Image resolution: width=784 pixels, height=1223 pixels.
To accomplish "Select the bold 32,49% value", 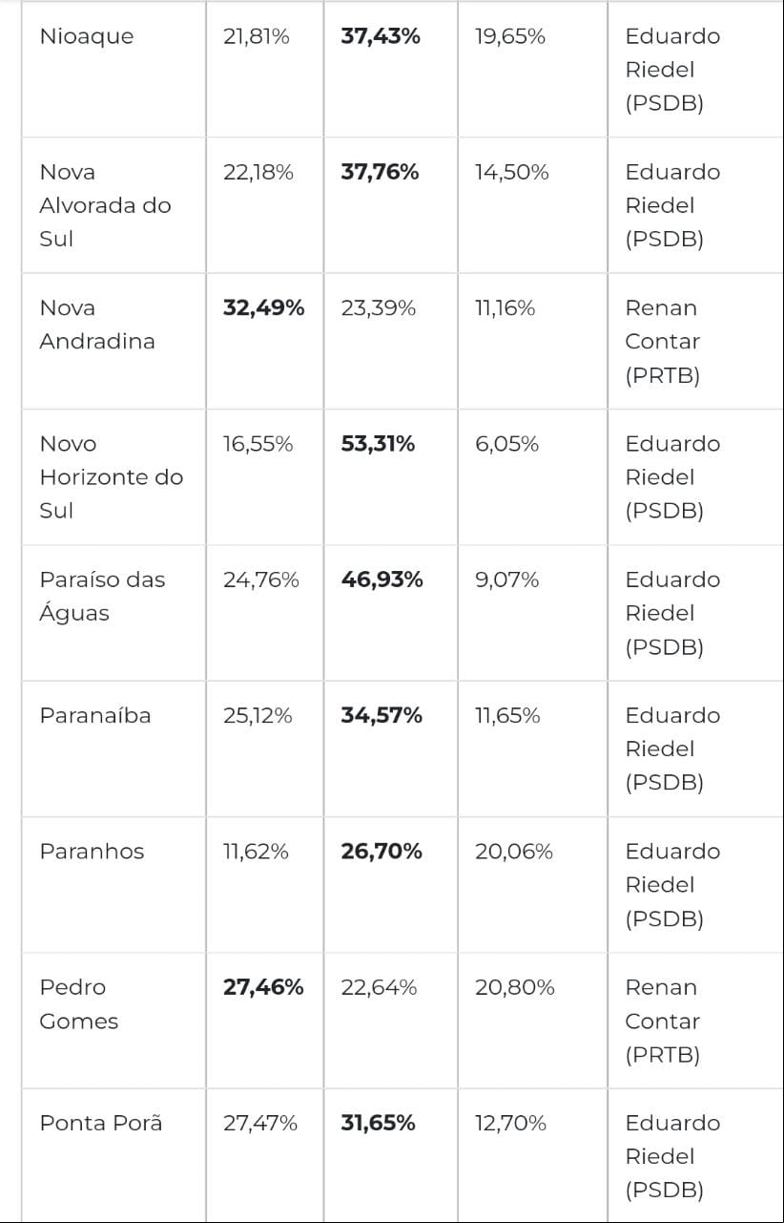I will [264, 308].
